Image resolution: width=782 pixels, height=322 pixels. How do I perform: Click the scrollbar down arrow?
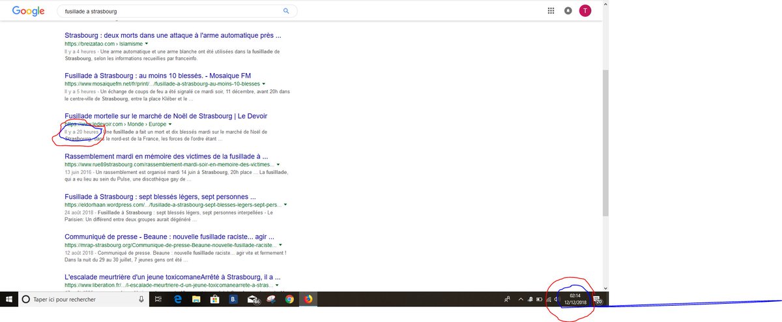(x=605, y=288)
